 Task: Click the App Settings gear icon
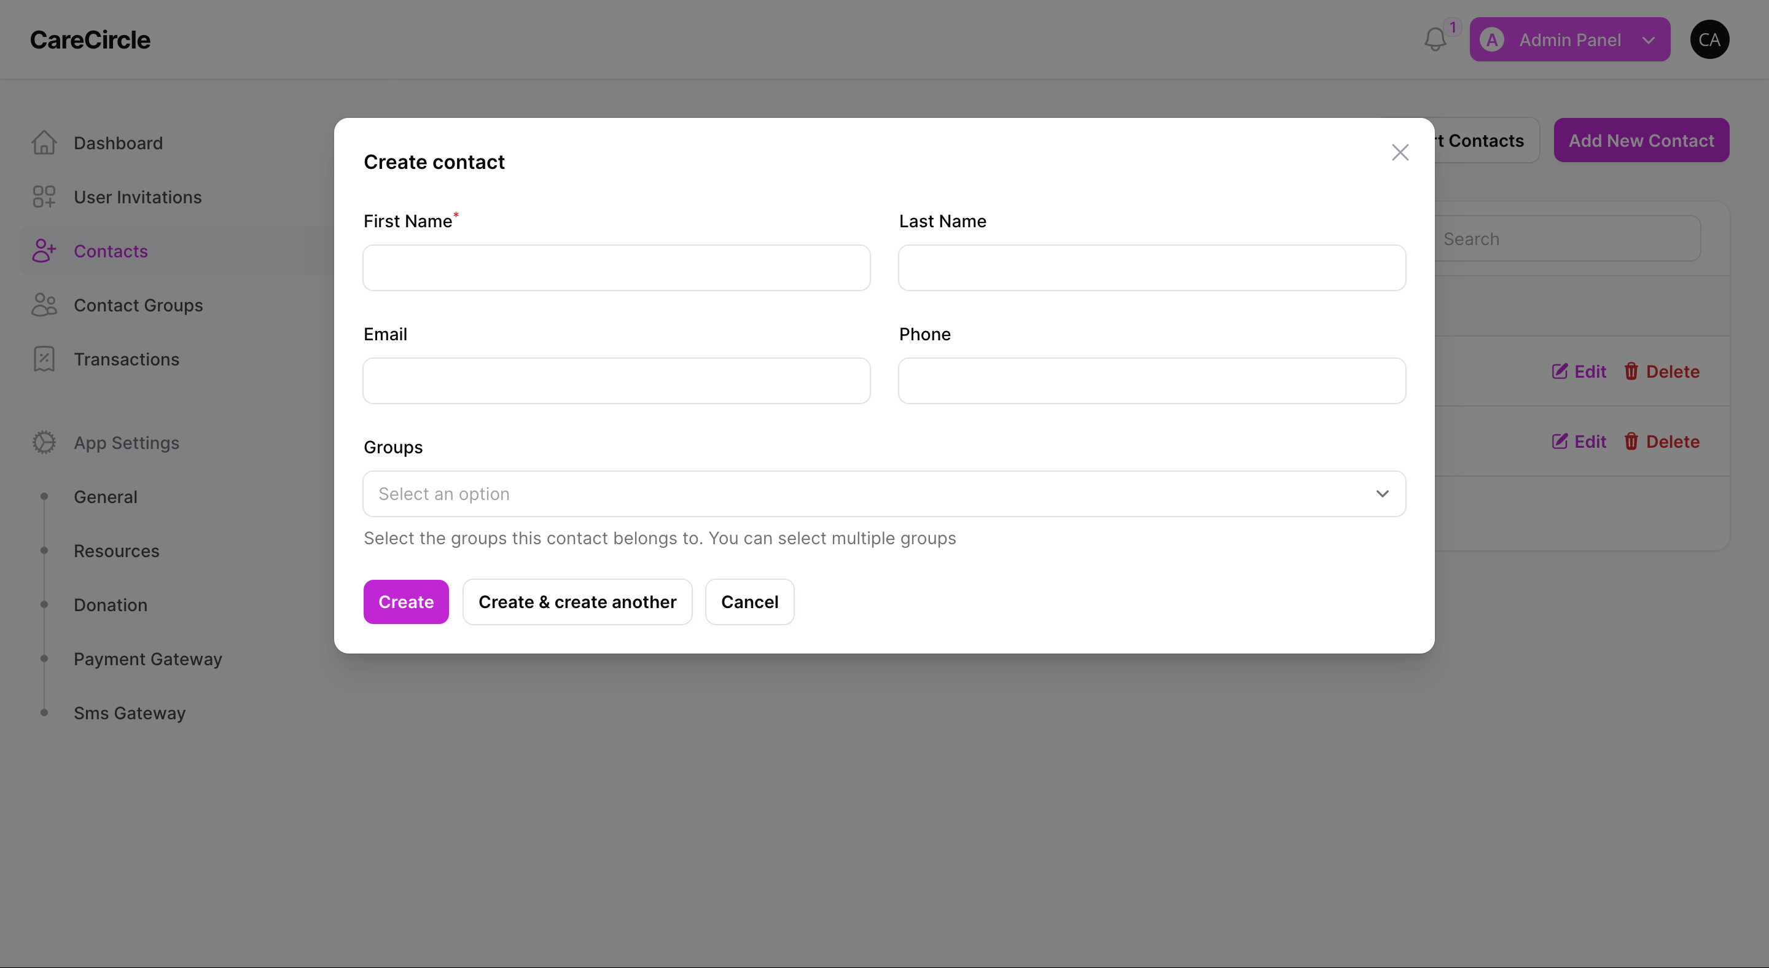(x=43, y=442)
